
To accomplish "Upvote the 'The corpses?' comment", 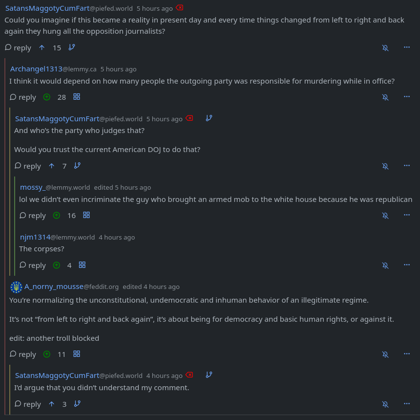I will click(x=57, y=265).
